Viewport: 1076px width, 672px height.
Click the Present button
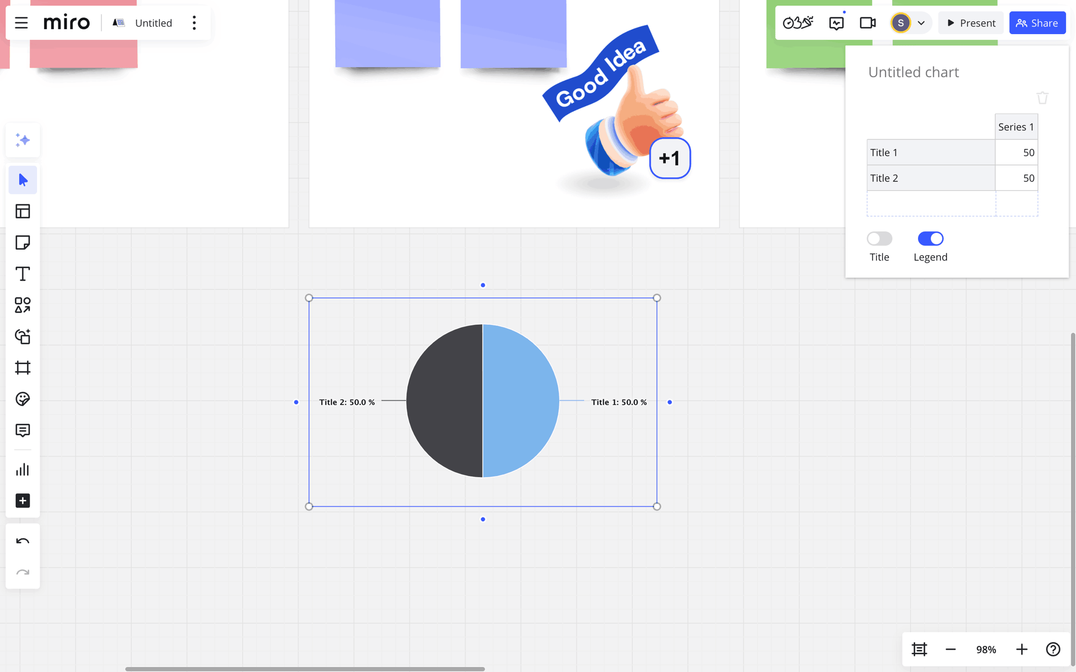pyautogui.click(x=971, y=23)
